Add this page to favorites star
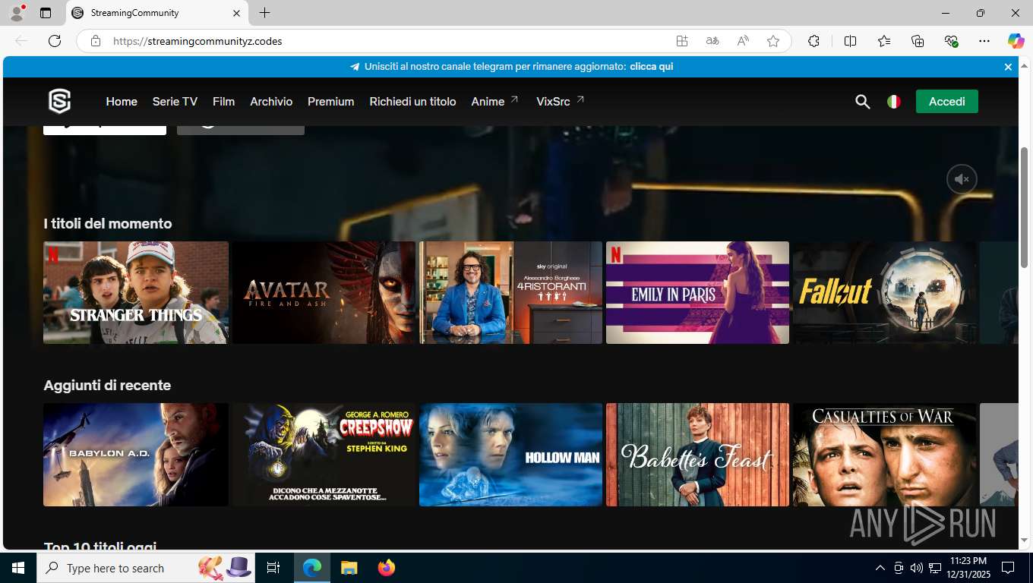 tap(773, 41)
